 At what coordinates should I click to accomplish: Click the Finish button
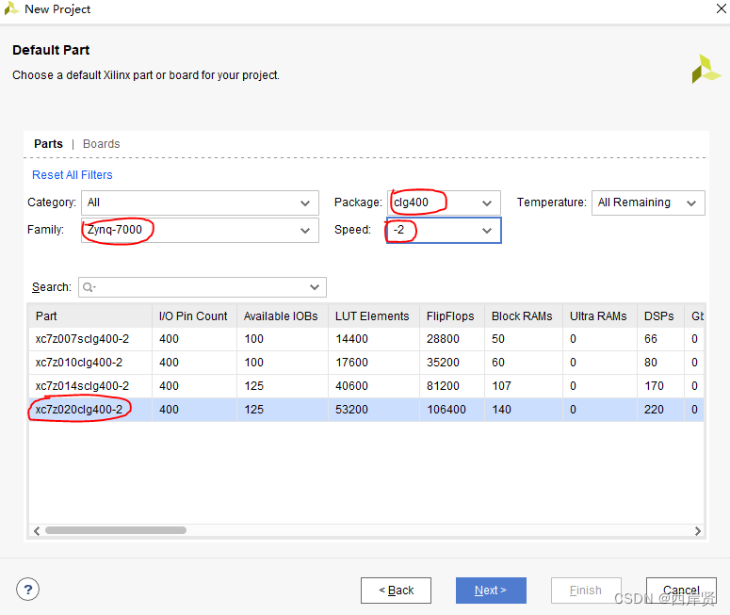[x=586, y=591]
